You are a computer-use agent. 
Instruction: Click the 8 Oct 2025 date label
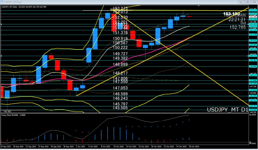coord(105,146)
